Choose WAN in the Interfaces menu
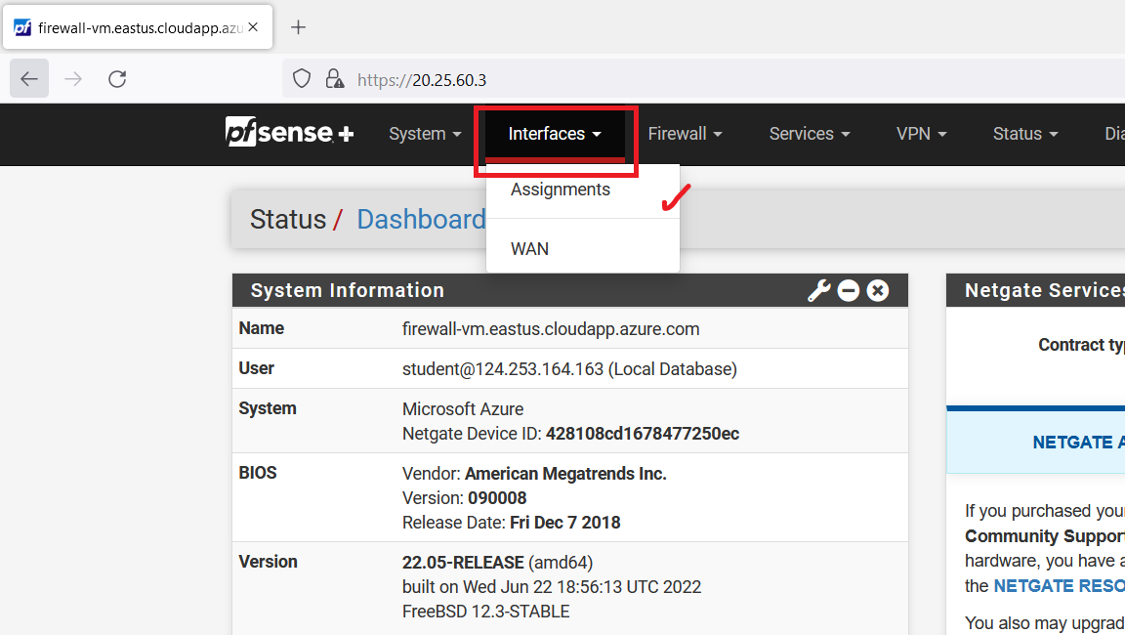This screenshot has width=1125, height=635. 530,249
